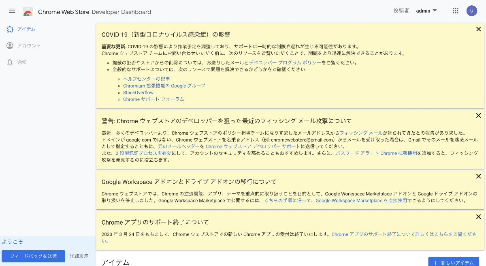This screenshot has width=486, height=266.
Task: Close the phishing mail warning banner
Action: 478,116
